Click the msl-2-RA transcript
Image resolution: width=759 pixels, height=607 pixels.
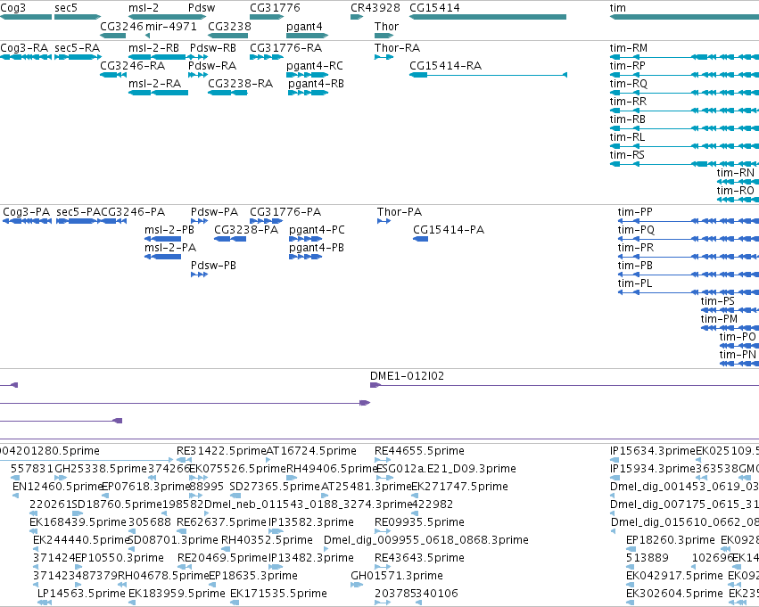tap(158, 93)
